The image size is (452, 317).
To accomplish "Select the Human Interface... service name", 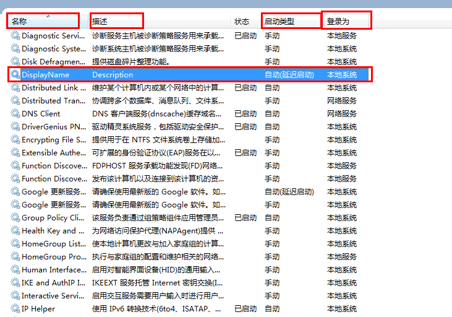I will tap(54, 270).
